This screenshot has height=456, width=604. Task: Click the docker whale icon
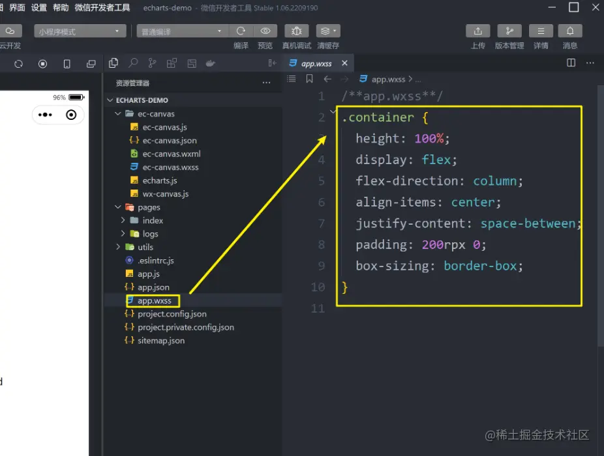pyautogui.click(x=210, y=63)
